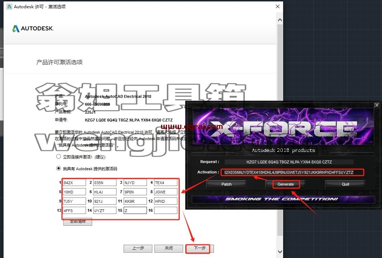
Task: Click activation code field 3 containing NJYD
Action: click(x=135, y=183)
